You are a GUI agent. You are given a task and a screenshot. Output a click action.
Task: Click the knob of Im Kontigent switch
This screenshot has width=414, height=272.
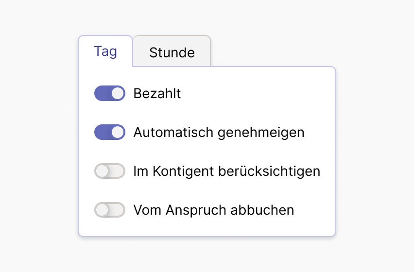coord(102,171)
